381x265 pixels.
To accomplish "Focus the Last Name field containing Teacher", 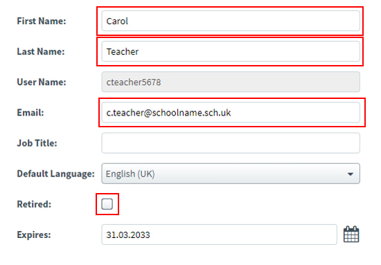I will (231, 51).
